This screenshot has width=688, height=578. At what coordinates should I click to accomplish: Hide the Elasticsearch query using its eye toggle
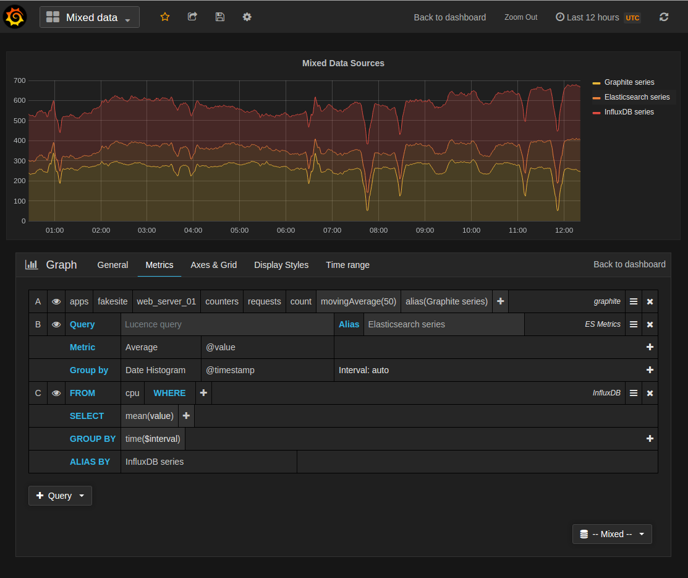(56, 324)
